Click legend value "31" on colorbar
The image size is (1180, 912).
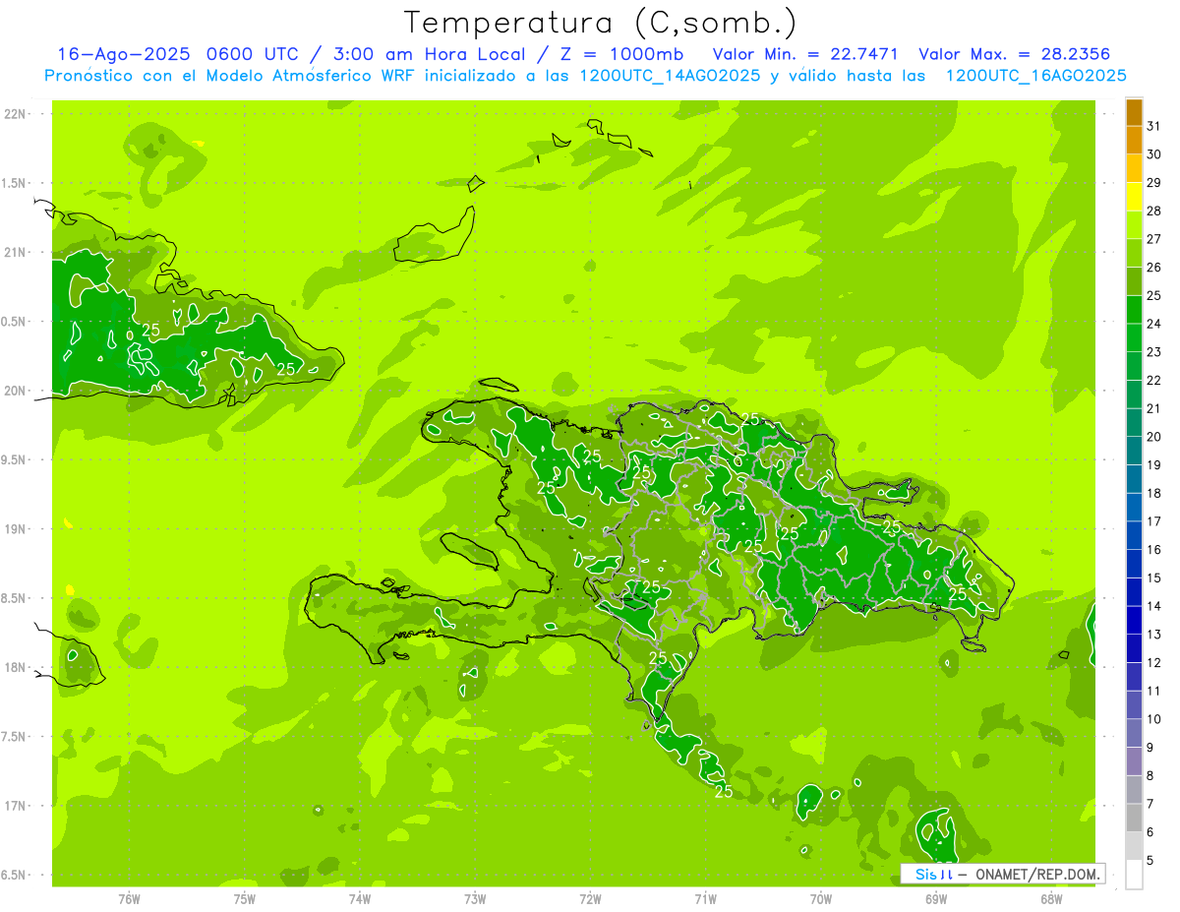(1154, 126)
